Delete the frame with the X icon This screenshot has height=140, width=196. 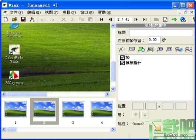pyautogui.click(x=64, y=20)
